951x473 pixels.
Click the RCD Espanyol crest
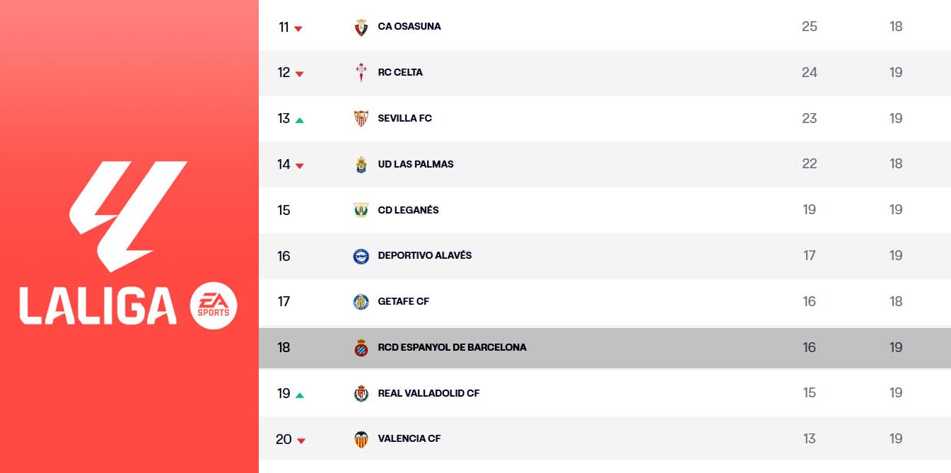tap(361, 348)
